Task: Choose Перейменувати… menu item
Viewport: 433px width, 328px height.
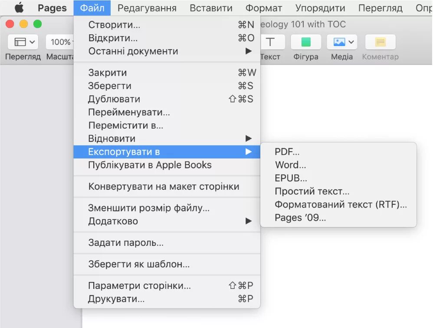Action: (x=167, y=112)
